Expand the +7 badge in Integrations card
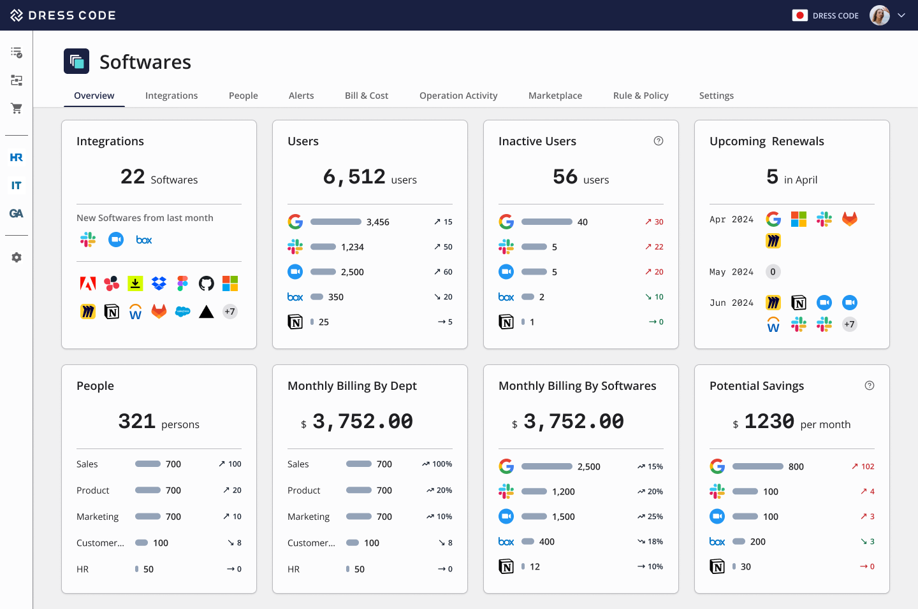918x609 pixels. (230, 312)
